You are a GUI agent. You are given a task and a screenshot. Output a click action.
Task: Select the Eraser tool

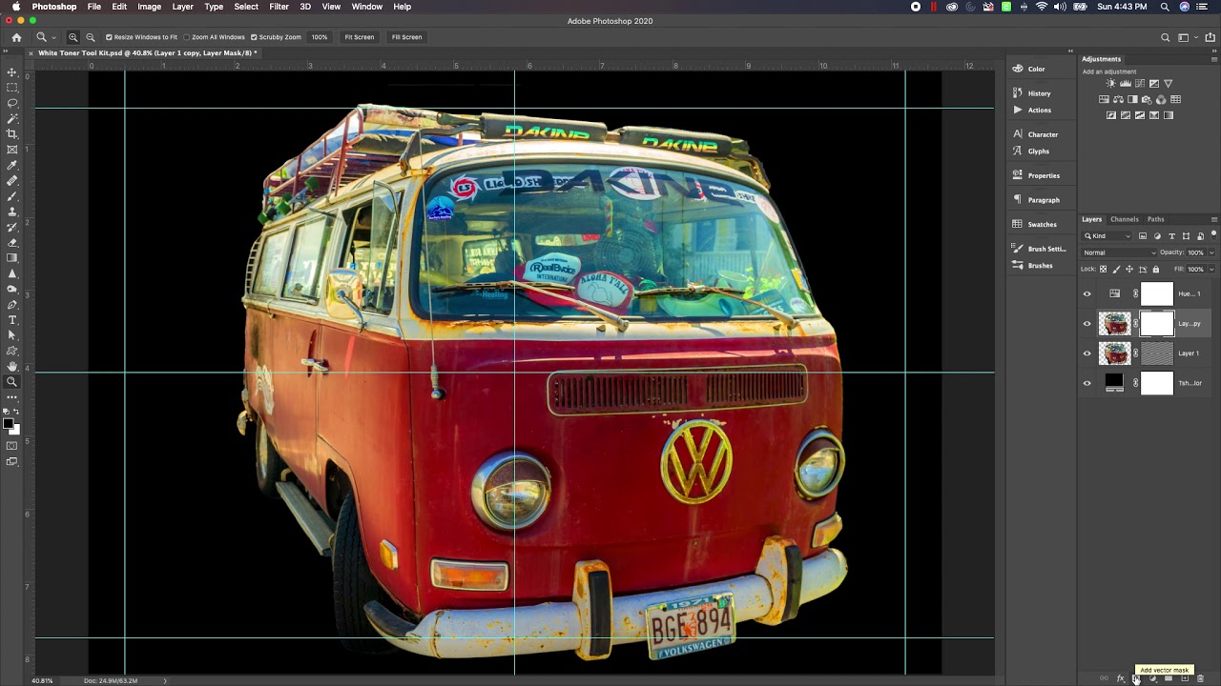coord(12,242)
